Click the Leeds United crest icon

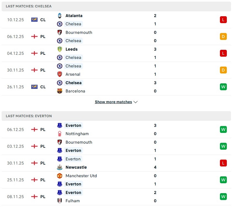point(60,49)
